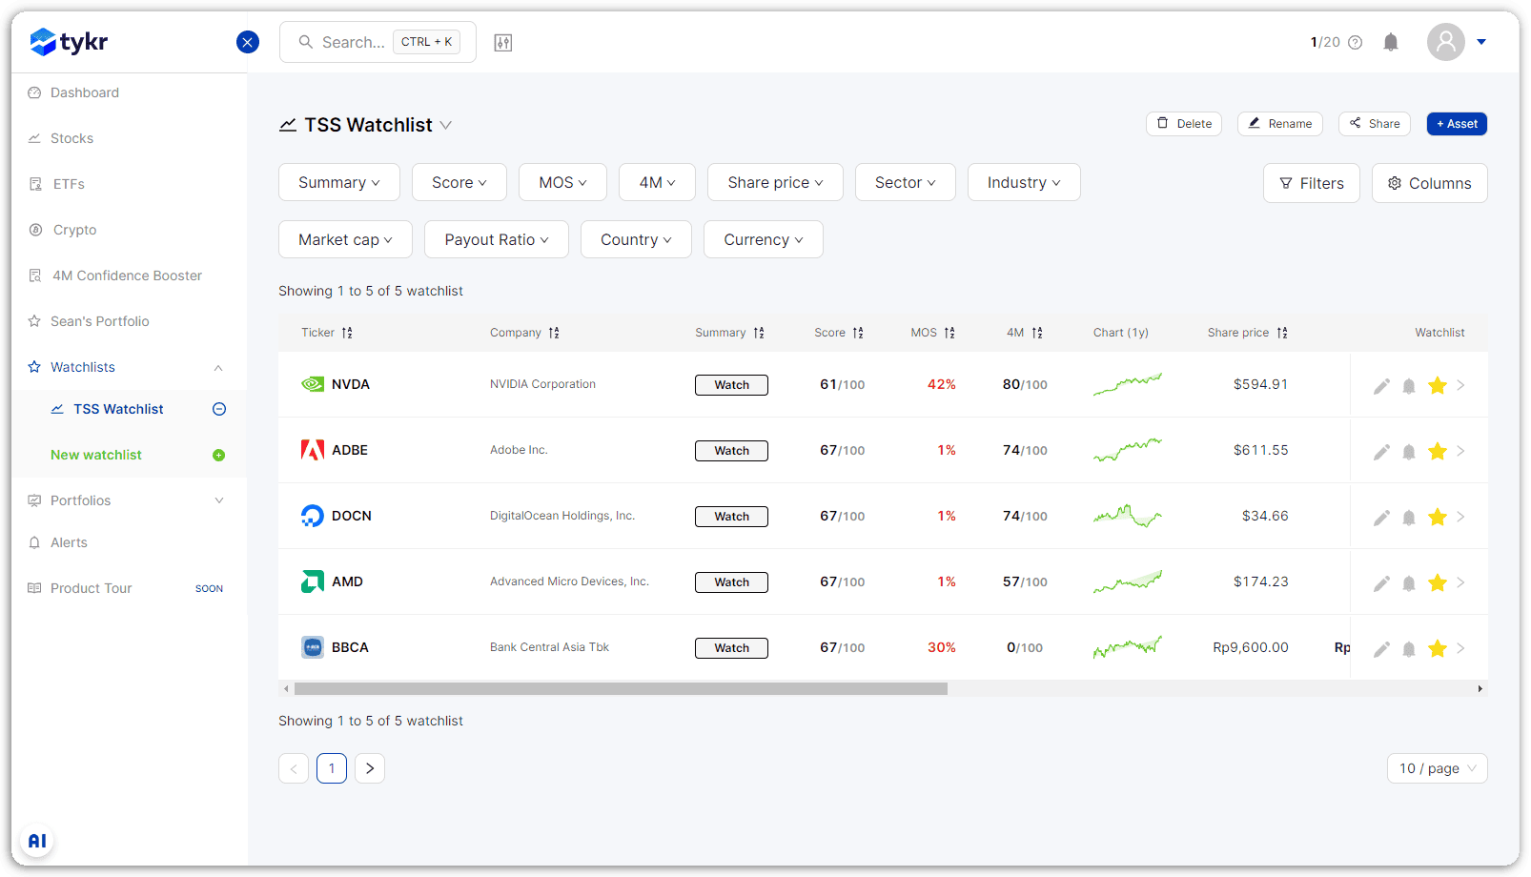Open the Summary filter dropdown
1531x877 pixels.
339,182
